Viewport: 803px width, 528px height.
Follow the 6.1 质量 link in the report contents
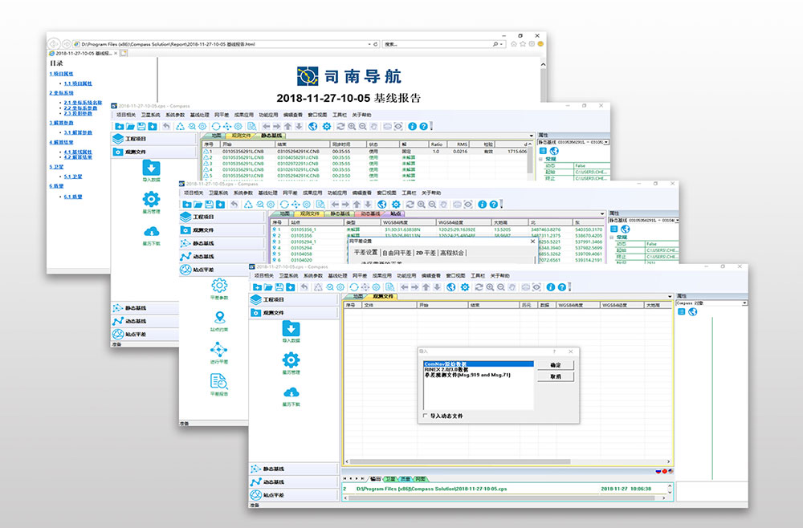coord(73,197)
